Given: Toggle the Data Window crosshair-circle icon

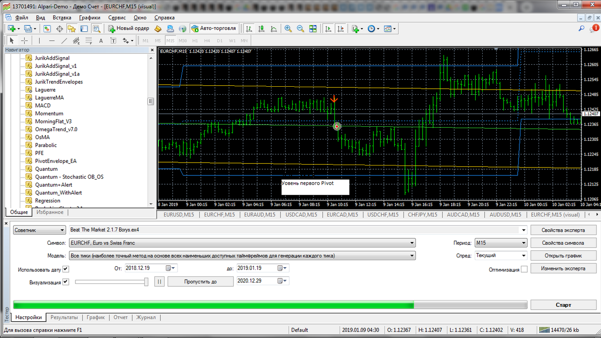Looking at the screenshot, I should click(60, 28).
